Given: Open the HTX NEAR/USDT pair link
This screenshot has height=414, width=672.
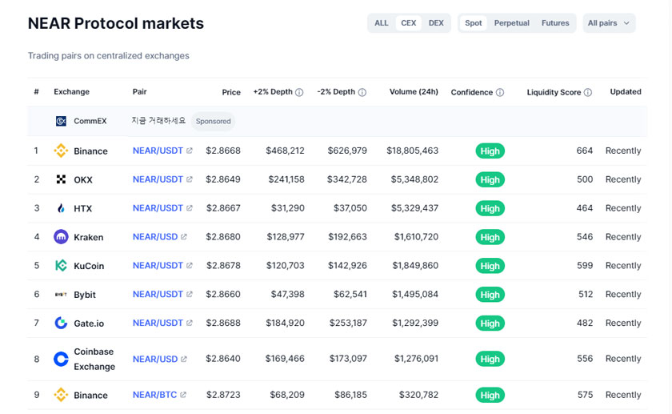Looking at the screenshot, I should point(158,208).
